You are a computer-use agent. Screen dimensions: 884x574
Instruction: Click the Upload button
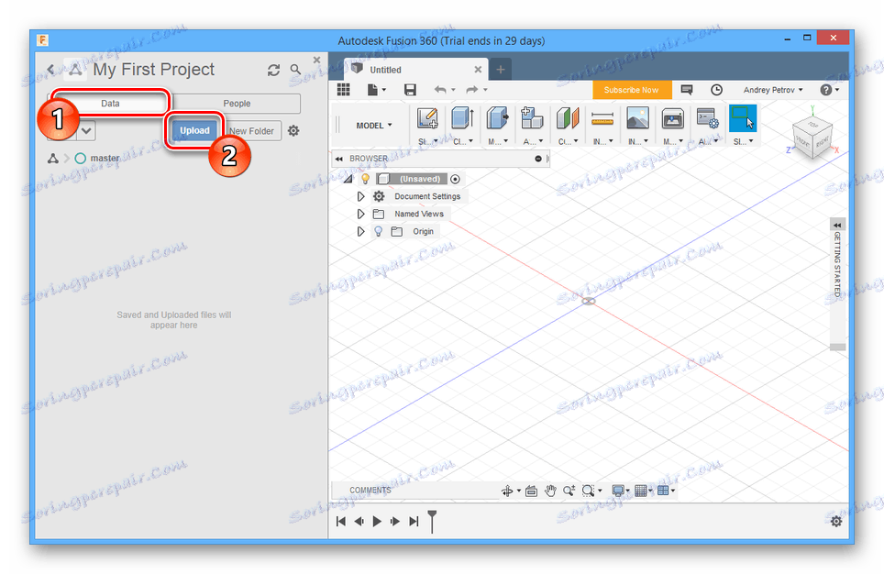(194, 130)
